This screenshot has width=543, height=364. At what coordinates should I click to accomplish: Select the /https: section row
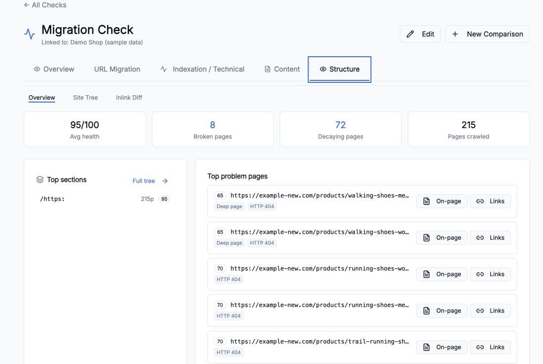[105, 199]
